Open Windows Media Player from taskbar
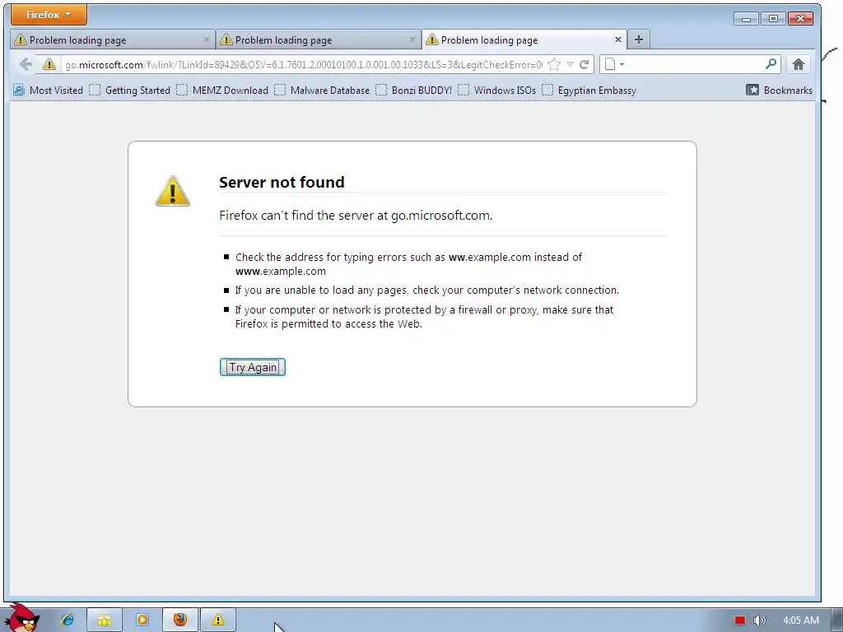This screenshot has width=843, height=632. click(x=142, y=620)
